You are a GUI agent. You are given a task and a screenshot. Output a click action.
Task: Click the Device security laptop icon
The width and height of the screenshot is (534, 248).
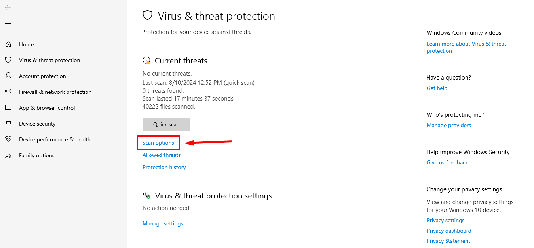pyautogui.click(x=8, y=124)
